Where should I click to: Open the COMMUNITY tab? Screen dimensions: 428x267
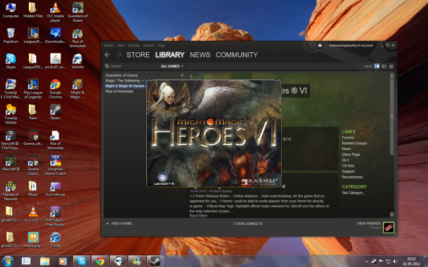click(x=237, y=55)
